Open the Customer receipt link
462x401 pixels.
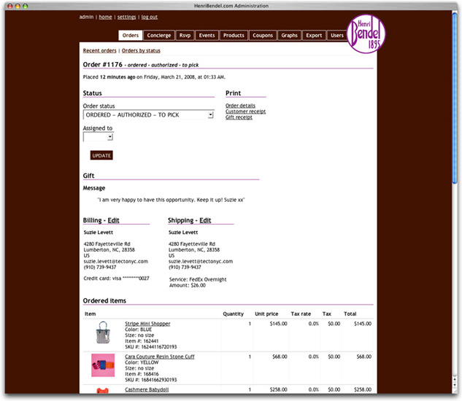point(245,112)
